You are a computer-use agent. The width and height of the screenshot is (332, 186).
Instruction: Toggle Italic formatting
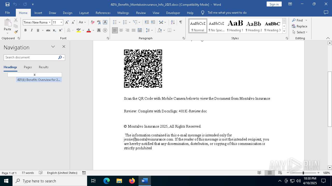[x=32, y=30]
